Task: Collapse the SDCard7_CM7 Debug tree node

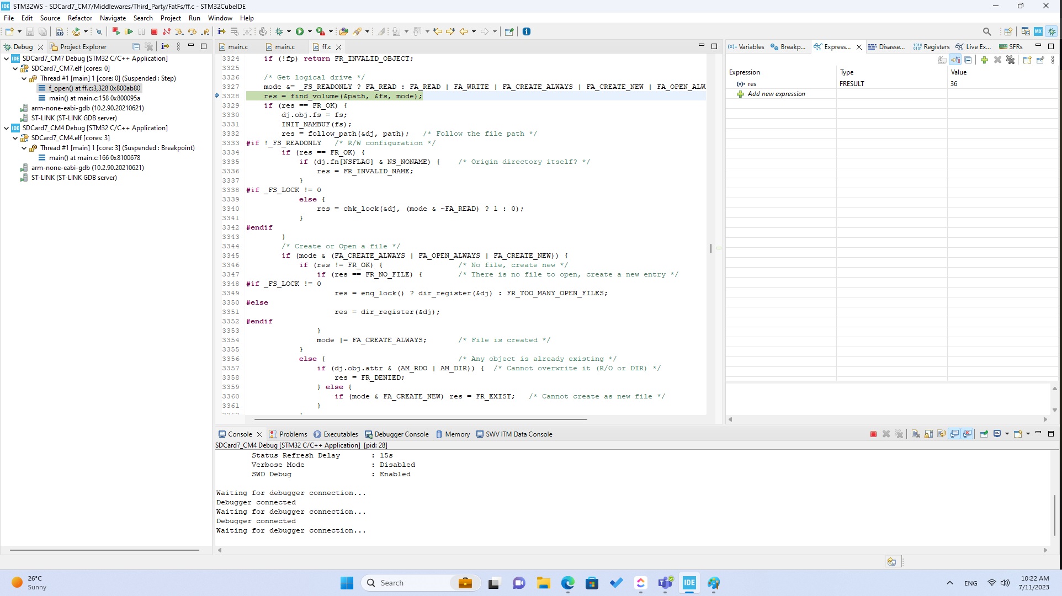Action: coord(6,58)
